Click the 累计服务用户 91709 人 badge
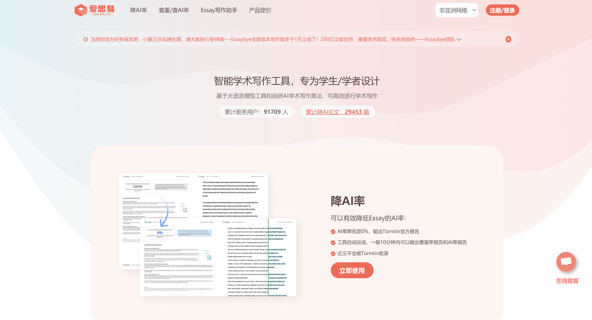This screenshot has height=320, width=592. click(x=256, y=112)
